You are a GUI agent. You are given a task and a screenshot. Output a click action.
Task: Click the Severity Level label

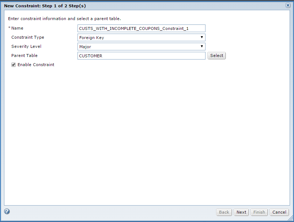click(x=26, y=46)
